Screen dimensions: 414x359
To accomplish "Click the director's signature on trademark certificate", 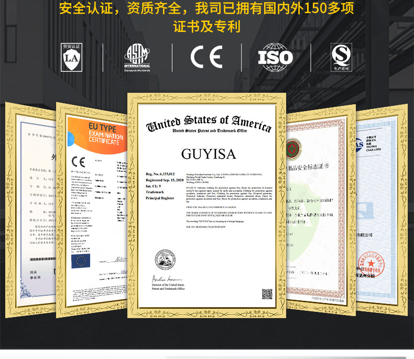I will 167,279.
